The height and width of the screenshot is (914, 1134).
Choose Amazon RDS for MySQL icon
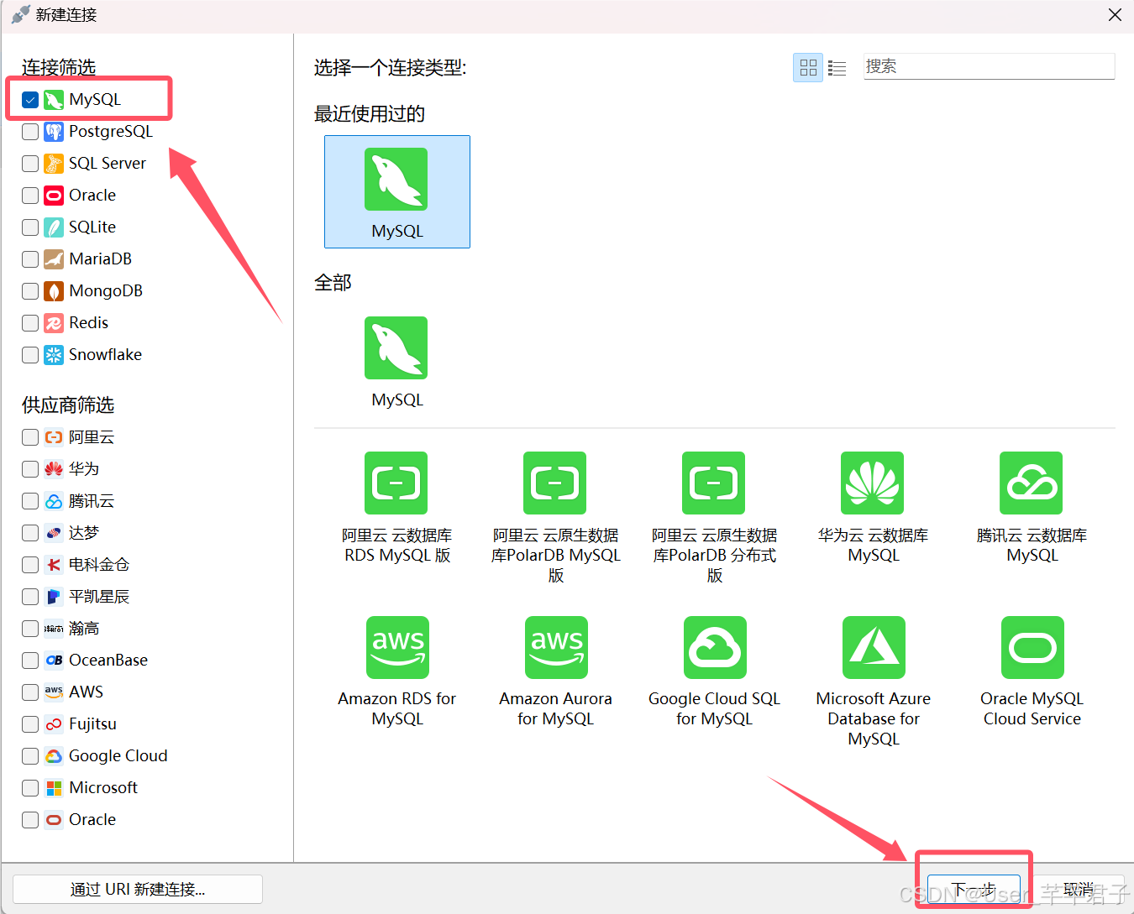click(x=397, y=647)
